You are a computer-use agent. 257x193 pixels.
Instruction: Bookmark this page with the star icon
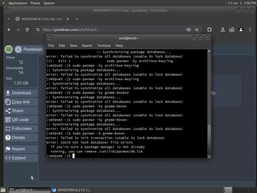pos(197,30)
